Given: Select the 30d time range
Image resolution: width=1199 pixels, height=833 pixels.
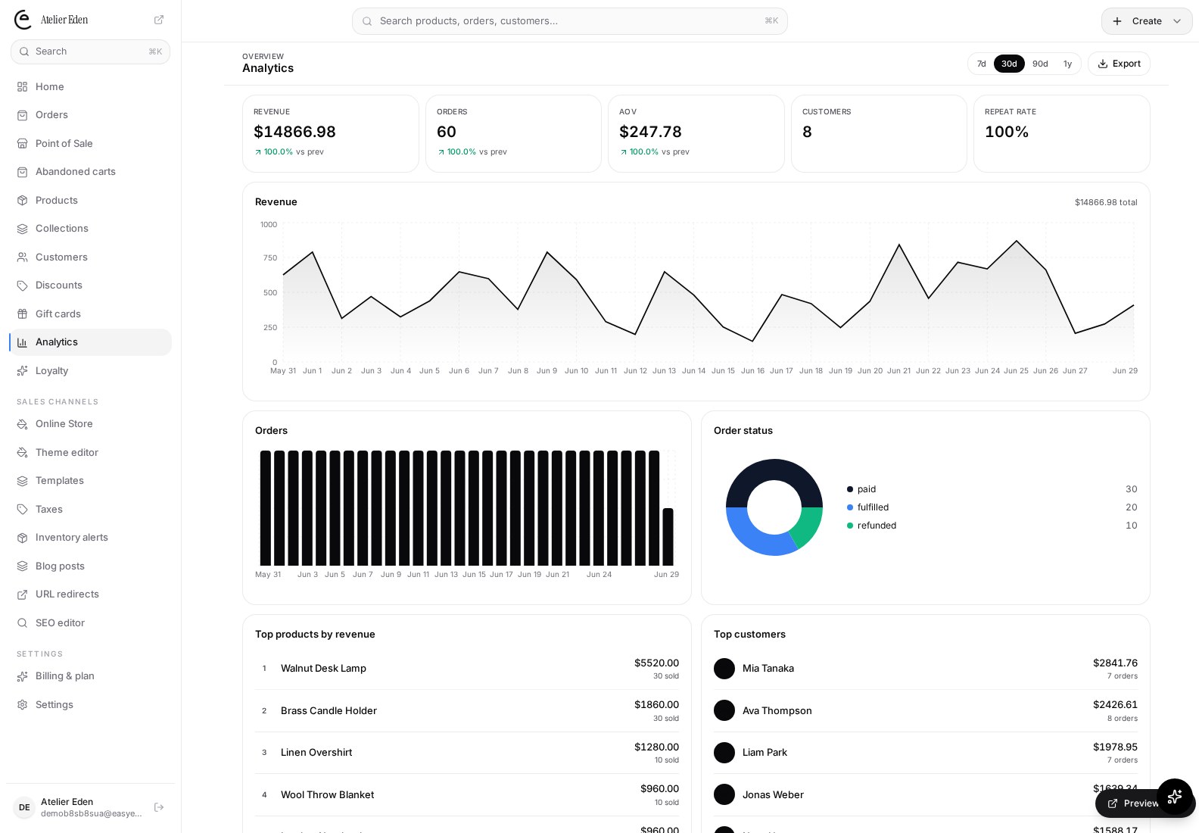Looking at the screenshot, I should (1009, 64).
